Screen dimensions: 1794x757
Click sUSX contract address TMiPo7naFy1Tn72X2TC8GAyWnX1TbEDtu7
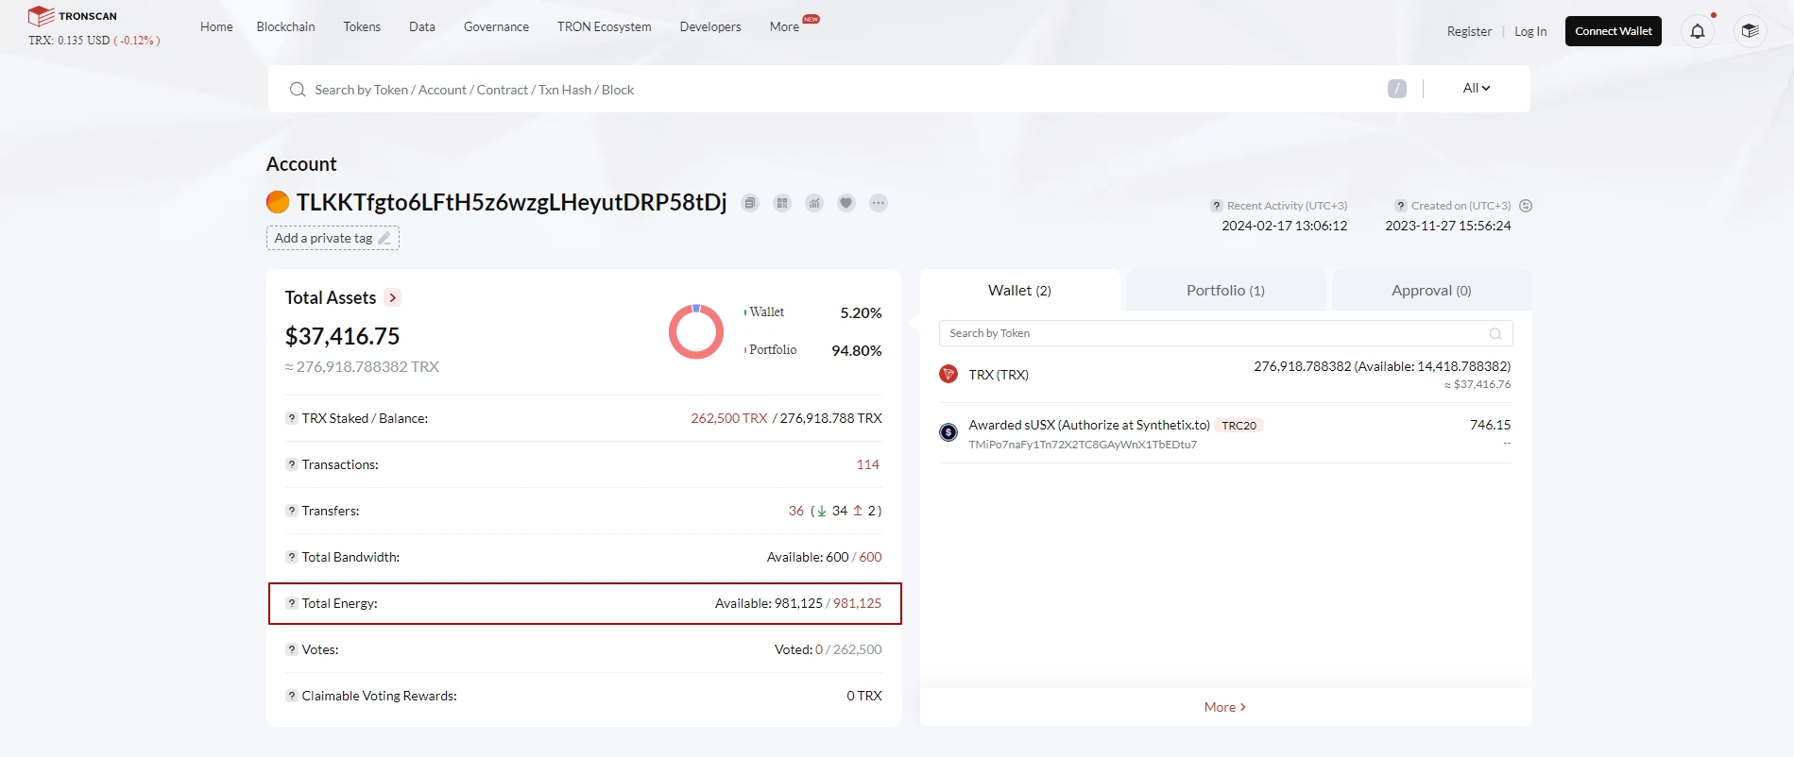click(x=1083, y=445)
